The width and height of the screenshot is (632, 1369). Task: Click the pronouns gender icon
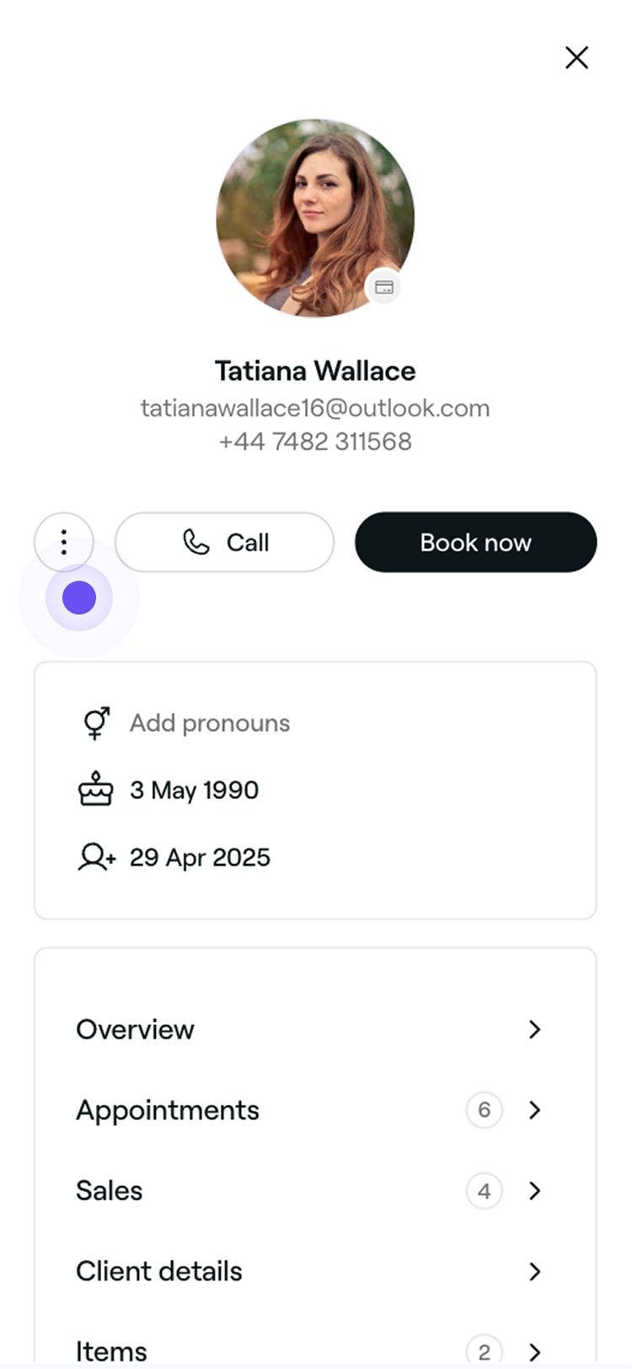[96, 723]
